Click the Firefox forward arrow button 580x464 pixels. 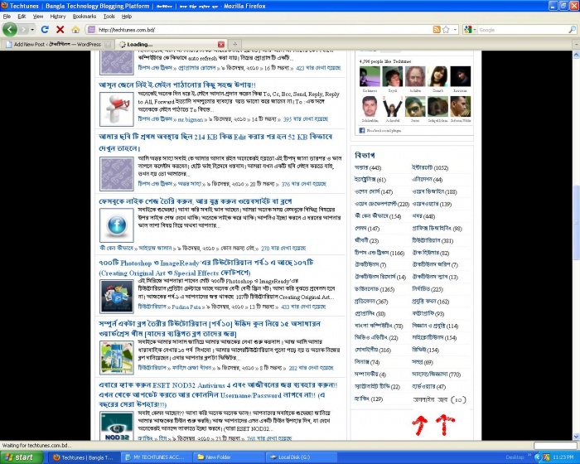24,30
